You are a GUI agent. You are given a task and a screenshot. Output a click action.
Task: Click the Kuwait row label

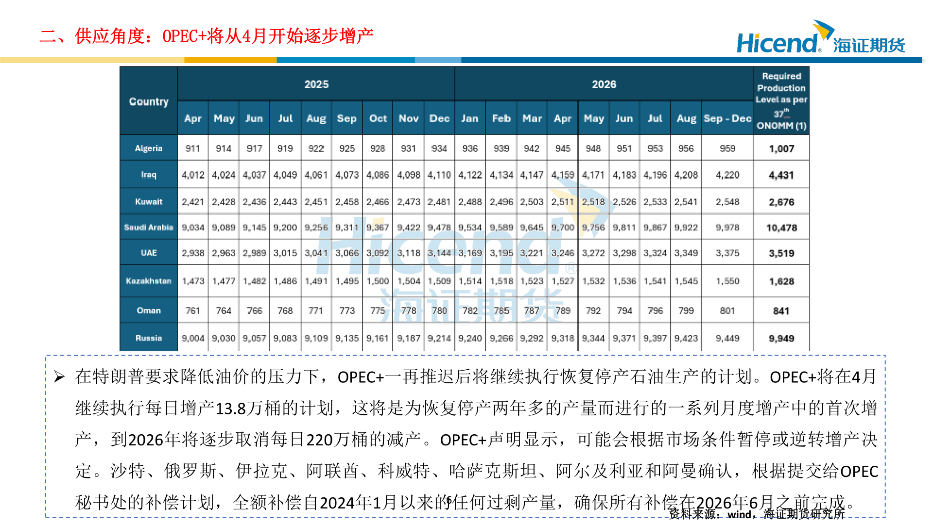(x=149, y=201)
